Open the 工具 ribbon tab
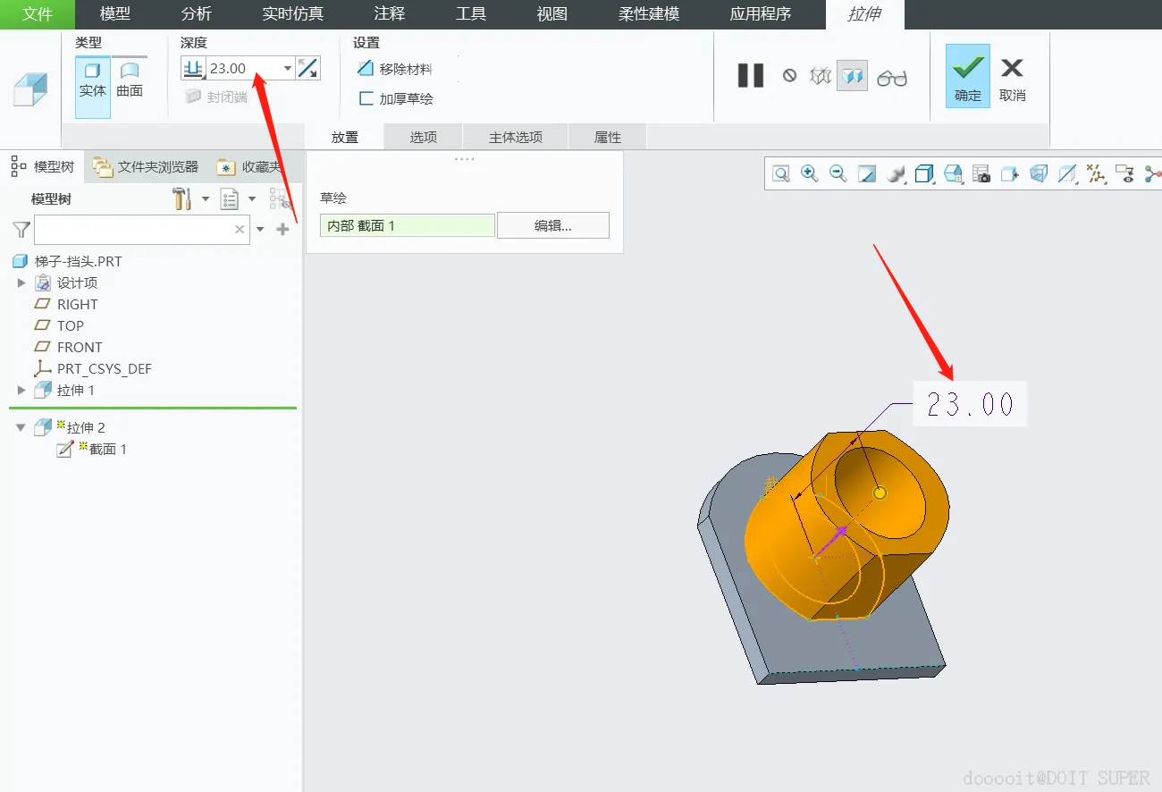Screen dimensions: 1162x792 tap(471, 14)
